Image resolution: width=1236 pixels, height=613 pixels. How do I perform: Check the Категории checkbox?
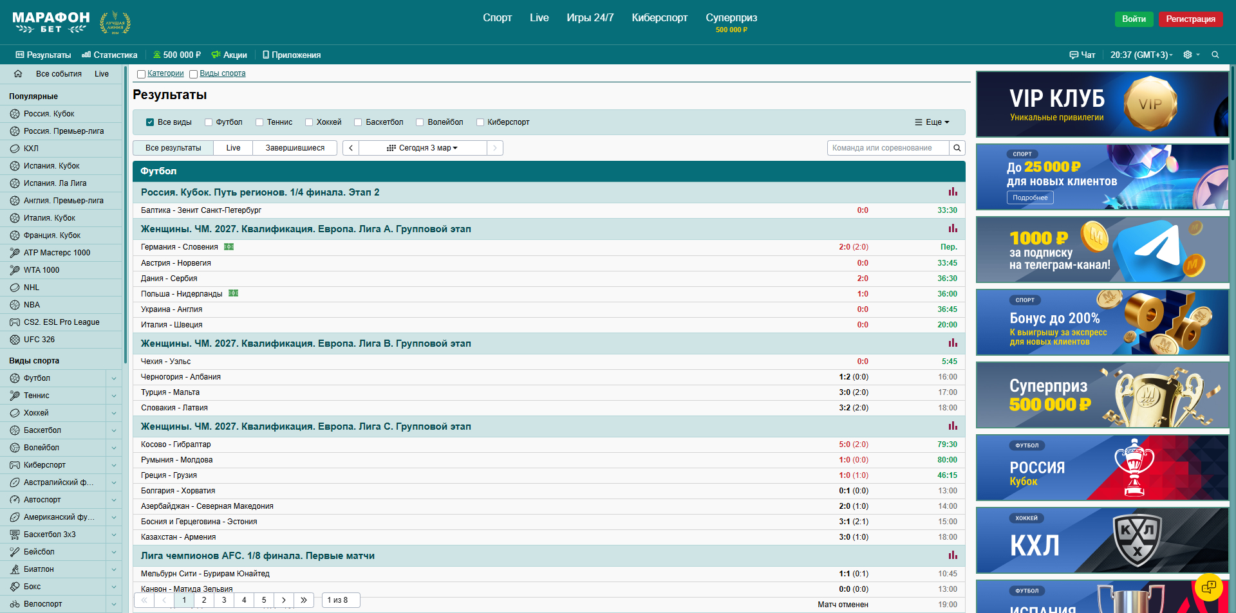click(141, 74)
